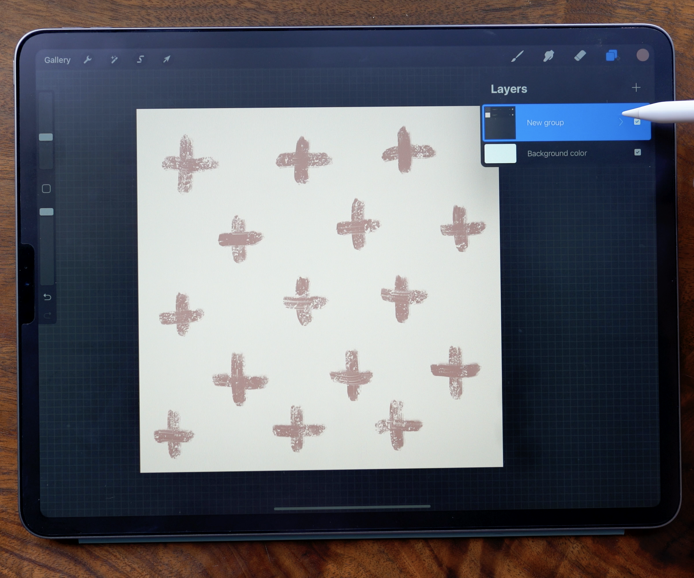Close the Layers panel icon
Image resolution: width=694 pixels, height=578 pixels.
[x=612, y=55]
